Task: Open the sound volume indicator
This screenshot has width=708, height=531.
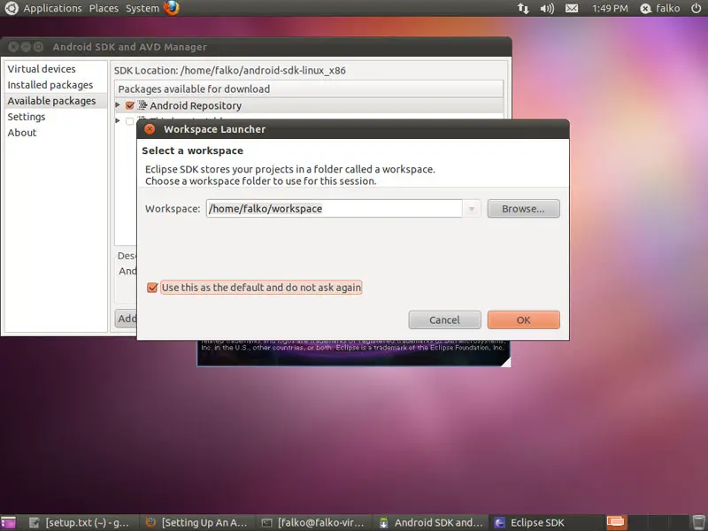Action: pyautogui.click(x=547, y=8)
